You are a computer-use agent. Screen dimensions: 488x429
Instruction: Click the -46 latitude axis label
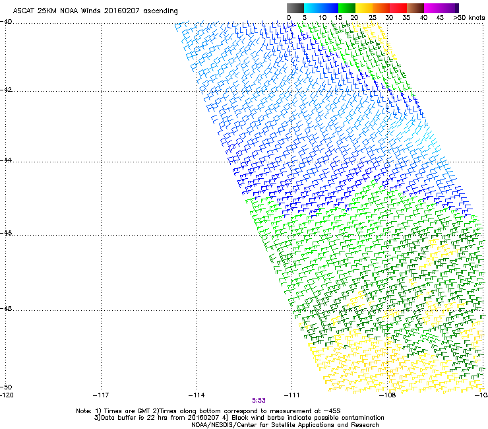(x=6, y=233)
